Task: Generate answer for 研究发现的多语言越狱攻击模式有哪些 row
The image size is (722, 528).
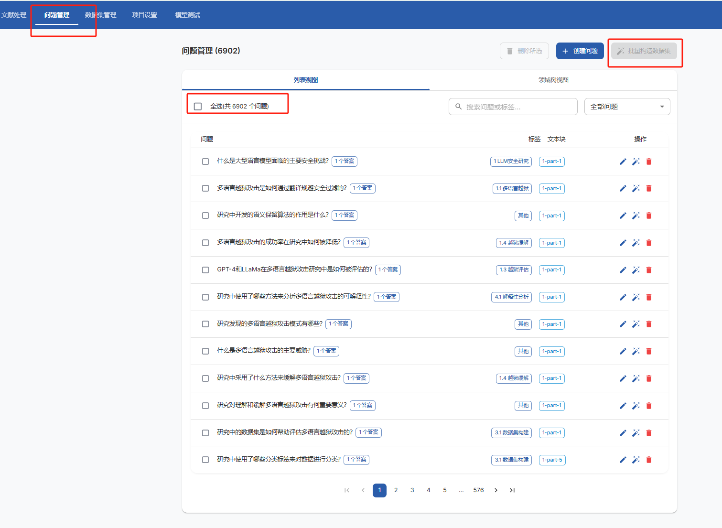Action: (x=636, y=324)
